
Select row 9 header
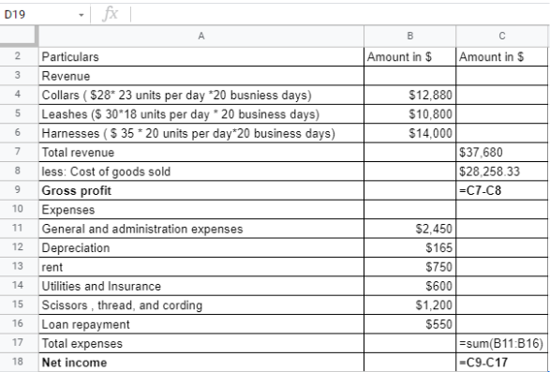tap(18, 190)
